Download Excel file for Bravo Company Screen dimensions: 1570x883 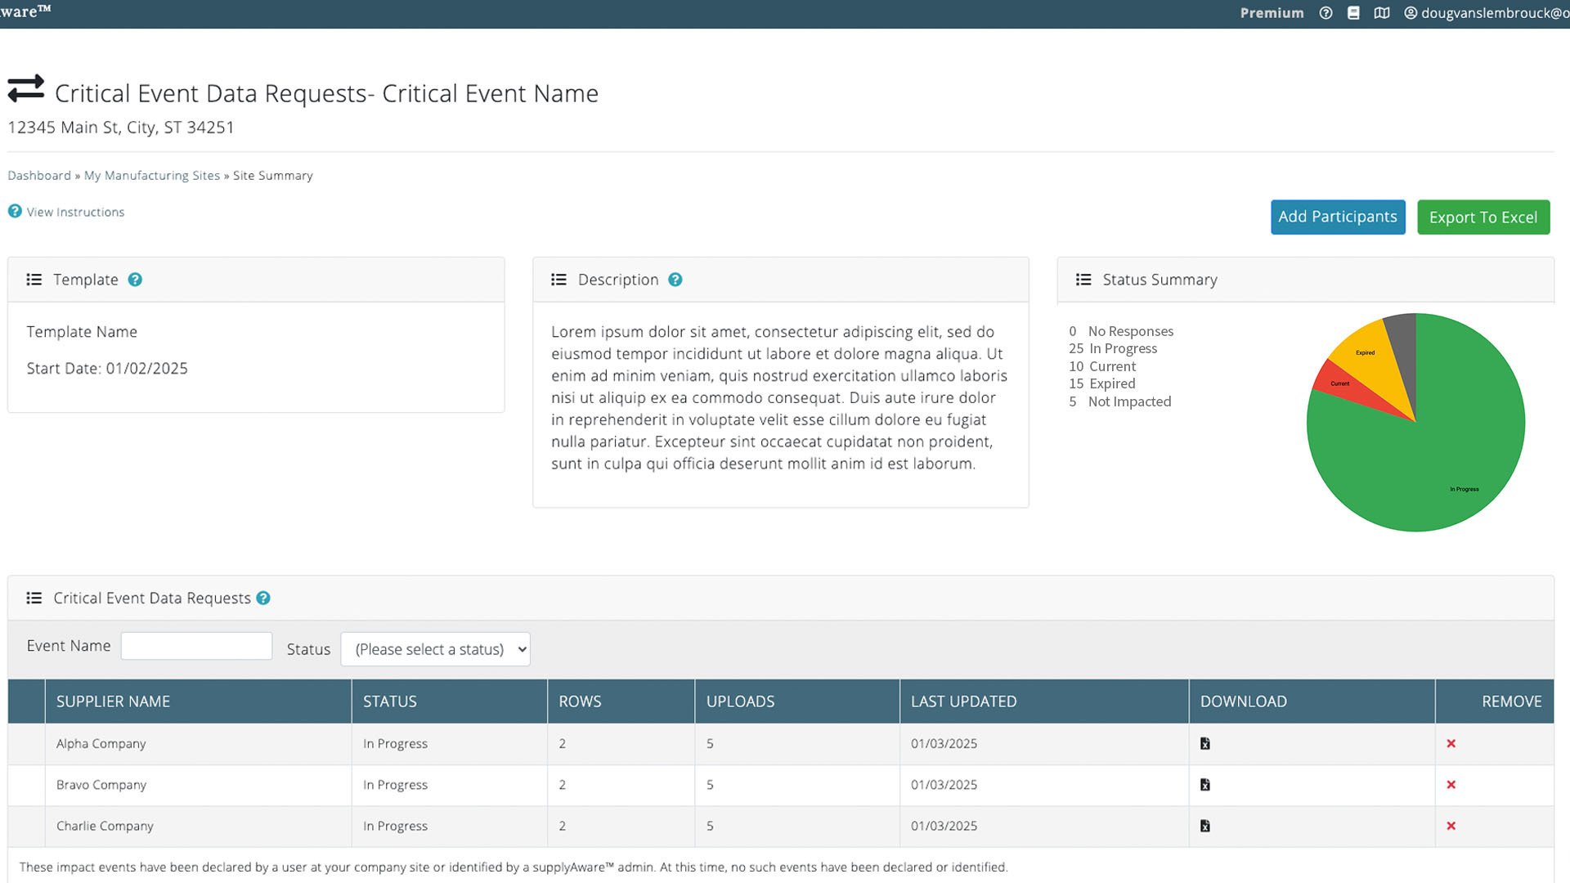1204,785
